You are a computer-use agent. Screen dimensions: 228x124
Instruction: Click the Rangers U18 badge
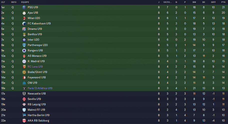coord(24,51)
